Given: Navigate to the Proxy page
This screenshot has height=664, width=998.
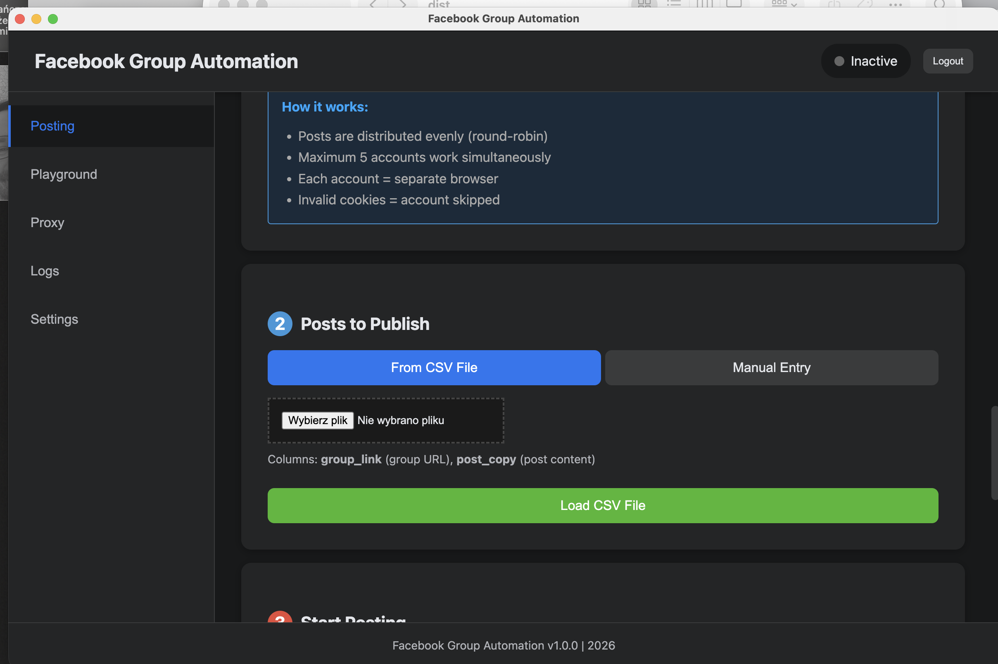Looking at the screenshot, I should point(47,223).
